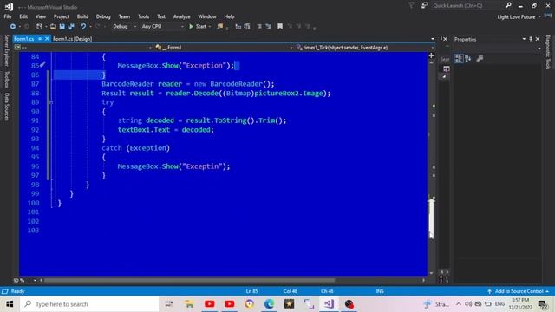
Task: Switch to the Form1.cs [Design] tab
Action: [x=72, y=39]
